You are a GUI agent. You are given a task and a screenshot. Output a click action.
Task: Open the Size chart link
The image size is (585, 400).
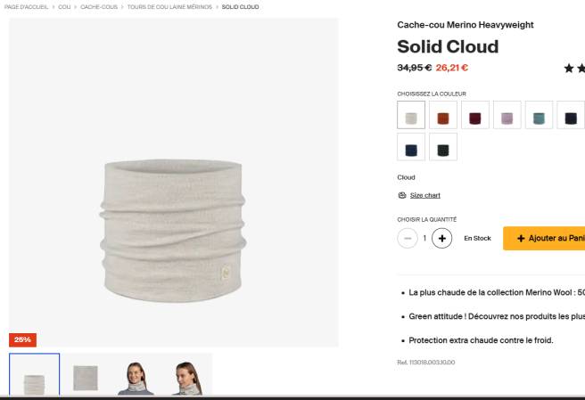pyautogui.click(x=424, y=195)
